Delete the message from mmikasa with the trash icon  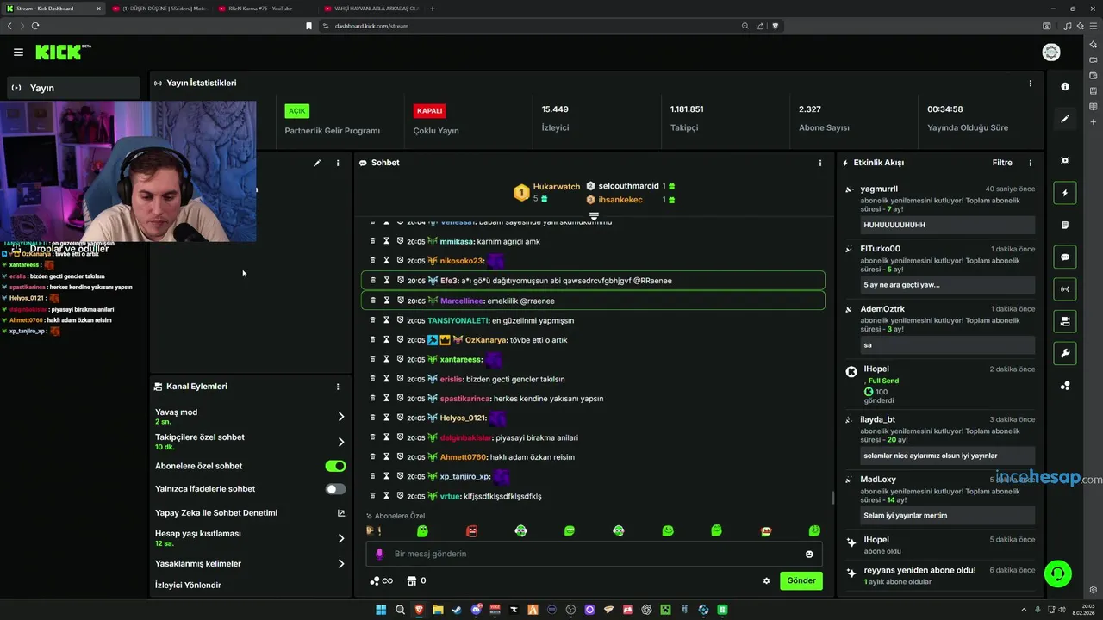373,241
